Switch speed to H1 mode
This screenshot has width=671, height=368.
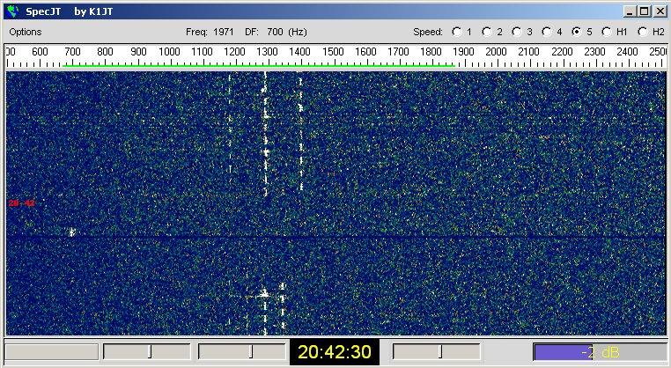click(x=607, y=32)
